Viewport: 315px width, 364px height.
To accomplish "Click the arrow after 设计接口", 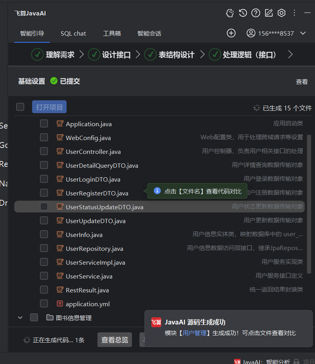I will 138,55.
